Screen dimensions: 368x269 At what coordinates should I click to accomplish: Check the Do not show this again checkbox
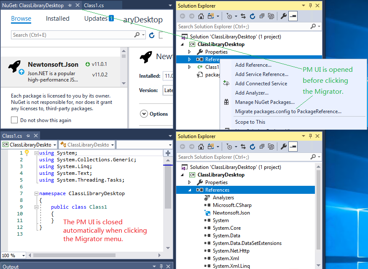coord(14,120)
